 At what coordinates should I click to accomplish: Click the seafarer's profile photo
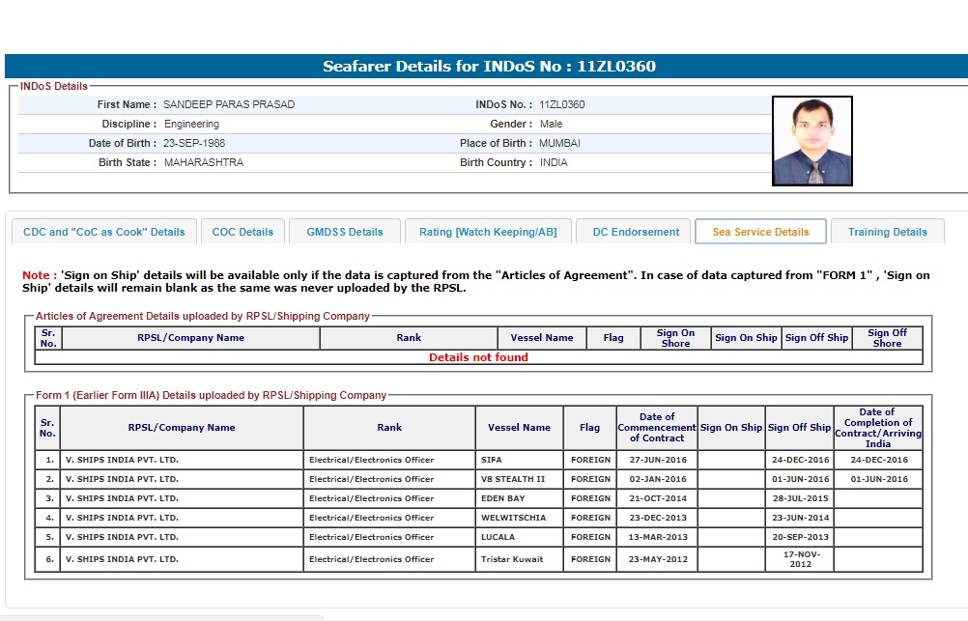[812, 141]
